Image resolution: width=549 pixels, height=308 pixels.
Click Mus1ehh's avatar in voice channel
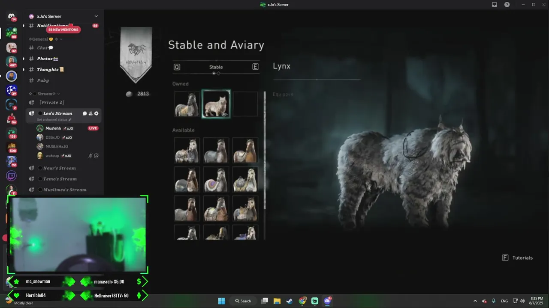pyautogui.click(x=40, y=128)
